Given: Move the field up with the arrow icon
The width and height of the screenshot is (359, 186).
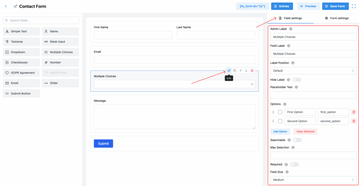Looking at the screenshot, I should click(241, 71).
